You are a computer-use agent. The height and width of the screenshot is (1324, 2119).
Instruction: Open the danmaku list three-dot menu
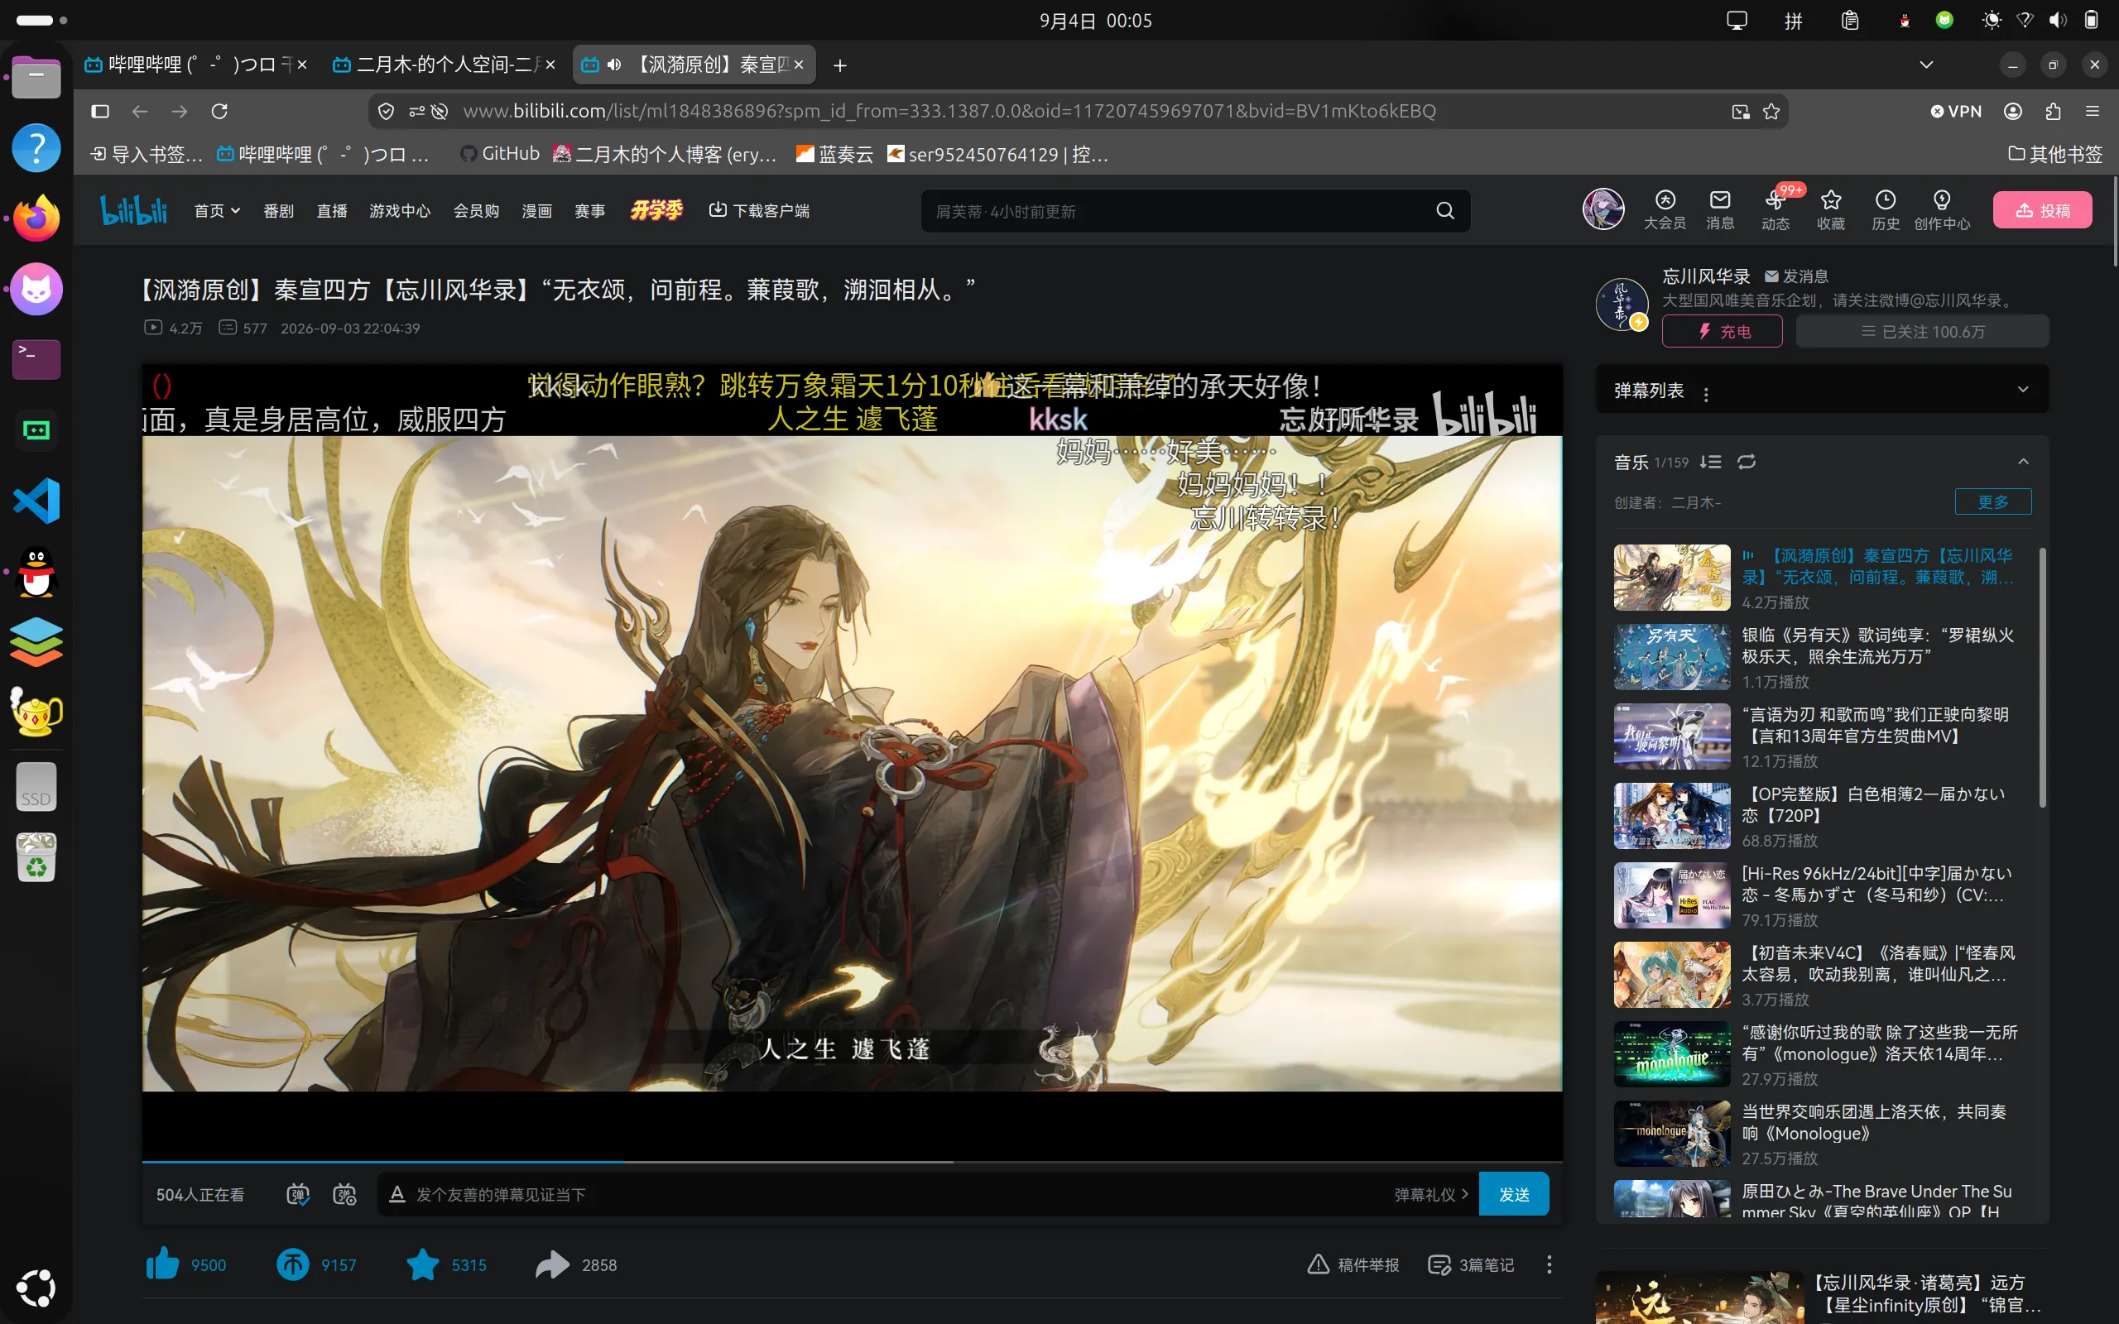[1706, 394]
